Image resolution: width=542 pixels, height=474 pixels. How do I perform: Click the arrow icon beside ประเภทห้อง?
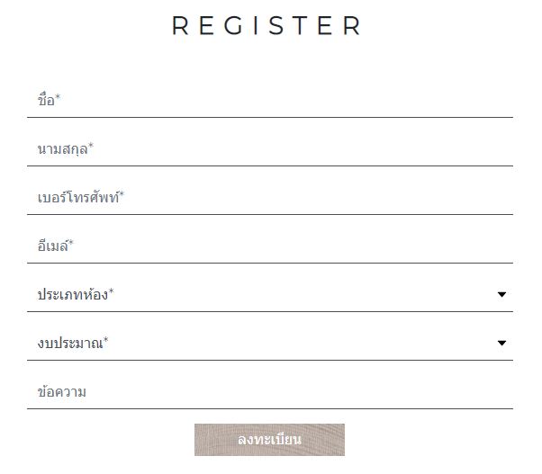point(501,295)
